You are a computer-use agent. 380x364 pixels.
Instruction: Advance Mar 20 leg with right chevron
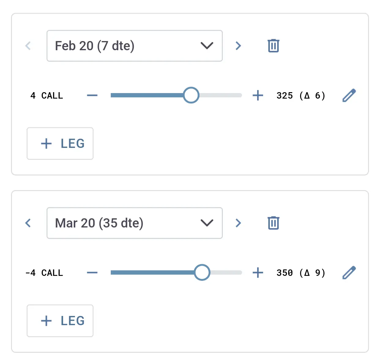[238, 223]
